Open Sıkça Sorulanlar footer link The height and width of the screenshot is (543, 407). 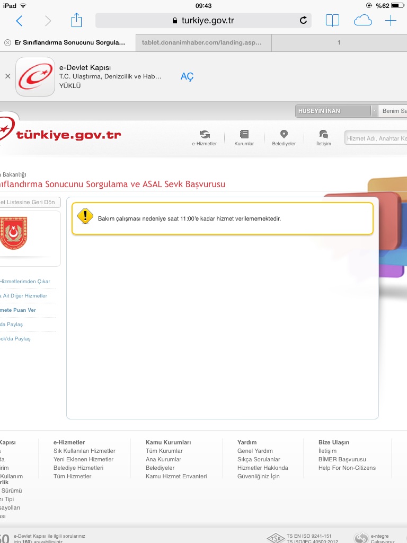(x=259, y=459)
